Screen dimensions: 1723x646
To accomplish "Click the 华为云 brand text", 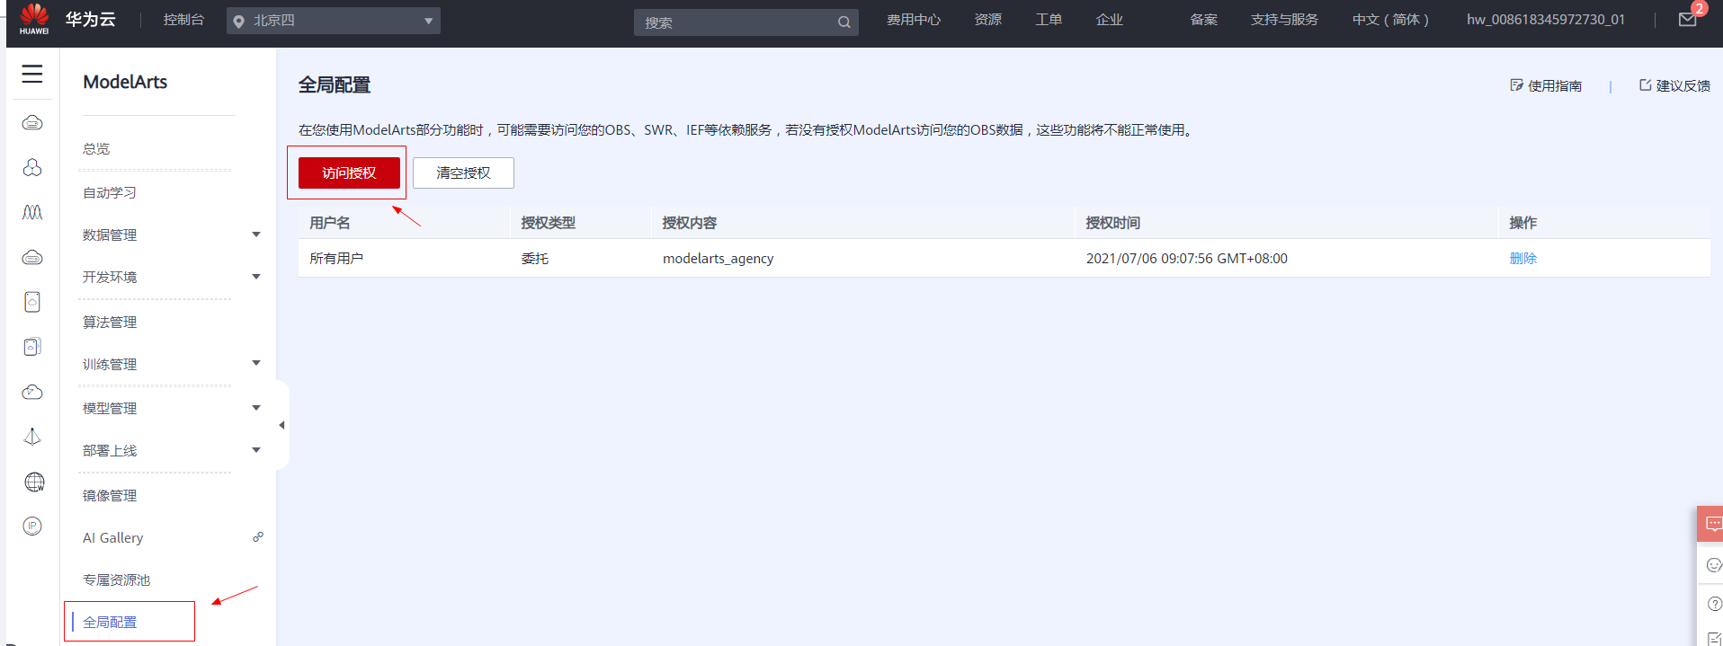I will pos(90,19).
